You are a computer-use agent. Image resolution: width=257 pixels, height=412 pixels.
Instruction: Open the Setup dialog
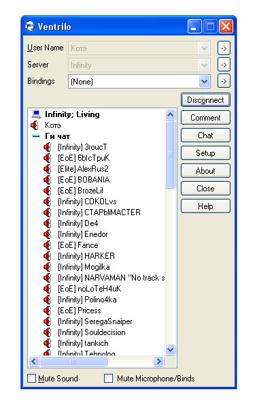[x=205, y=153]
